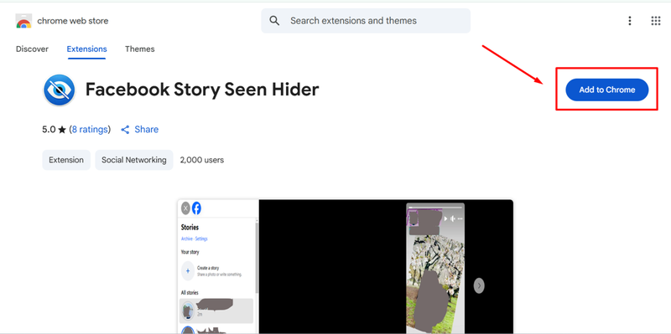Click the Add to Chrome button
This screenshot has width=671, height=334.
607,90
